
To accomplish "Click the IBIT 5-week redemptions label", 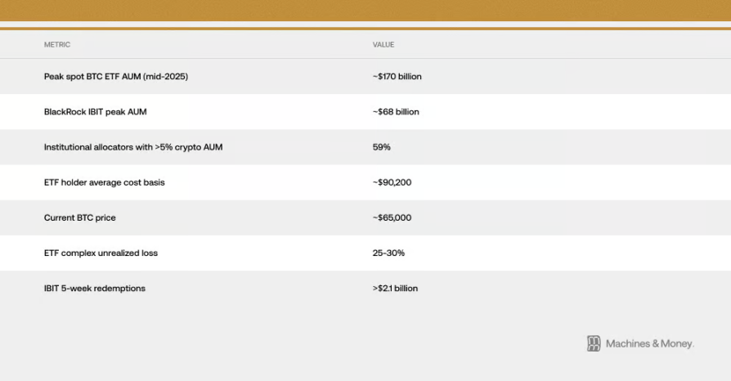I will (x=94, y=289).
